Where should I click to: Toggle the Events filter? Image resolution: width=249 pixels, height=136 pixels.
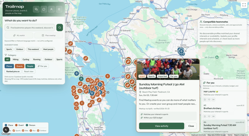(x=19, y=66)
